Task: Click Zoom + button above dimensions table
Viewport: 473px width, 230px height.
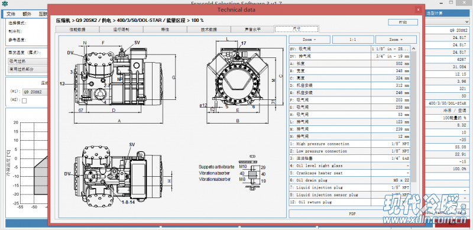Action: click(396, 40)
